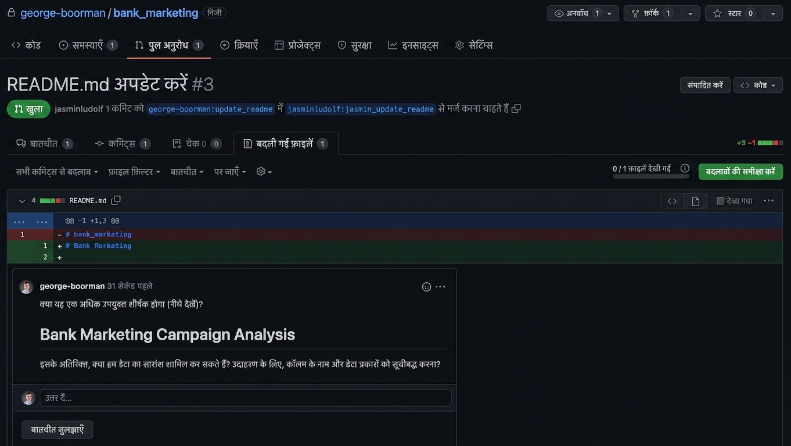Switch to source diff view with the angle-brackets icon
791x446 pixels.
pyautogui.click(x=672, y=201)
